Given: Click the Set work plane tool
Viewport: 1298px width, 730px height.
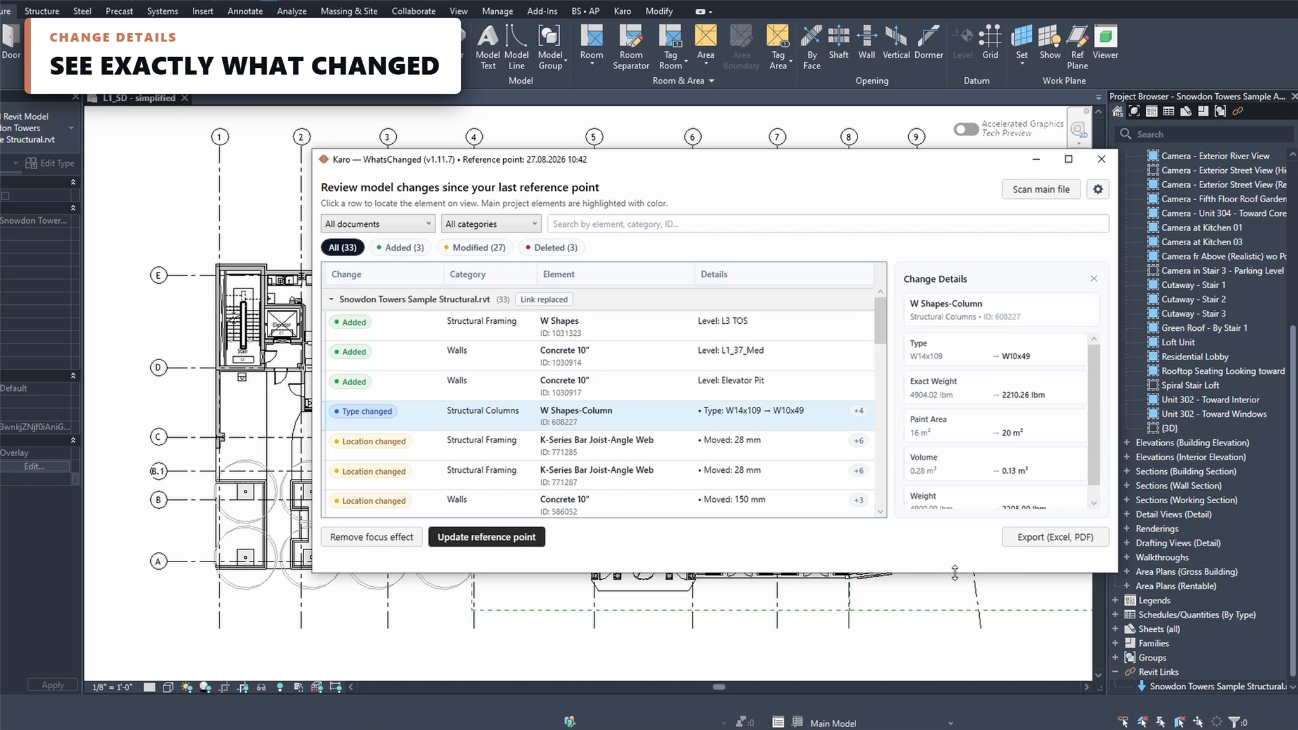Looking at the screenshot, I should click(1022, 43).
